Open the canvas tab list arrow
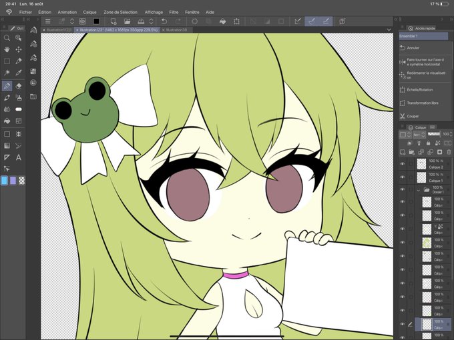 pyautogui.click(x=389, y=29)
